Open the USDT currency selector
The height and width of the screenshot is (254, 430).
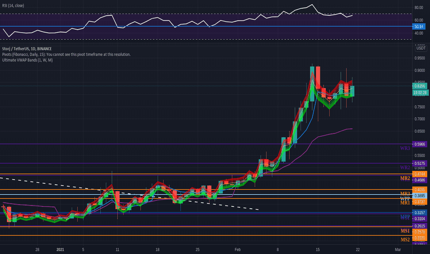click(x=421, y=48)
